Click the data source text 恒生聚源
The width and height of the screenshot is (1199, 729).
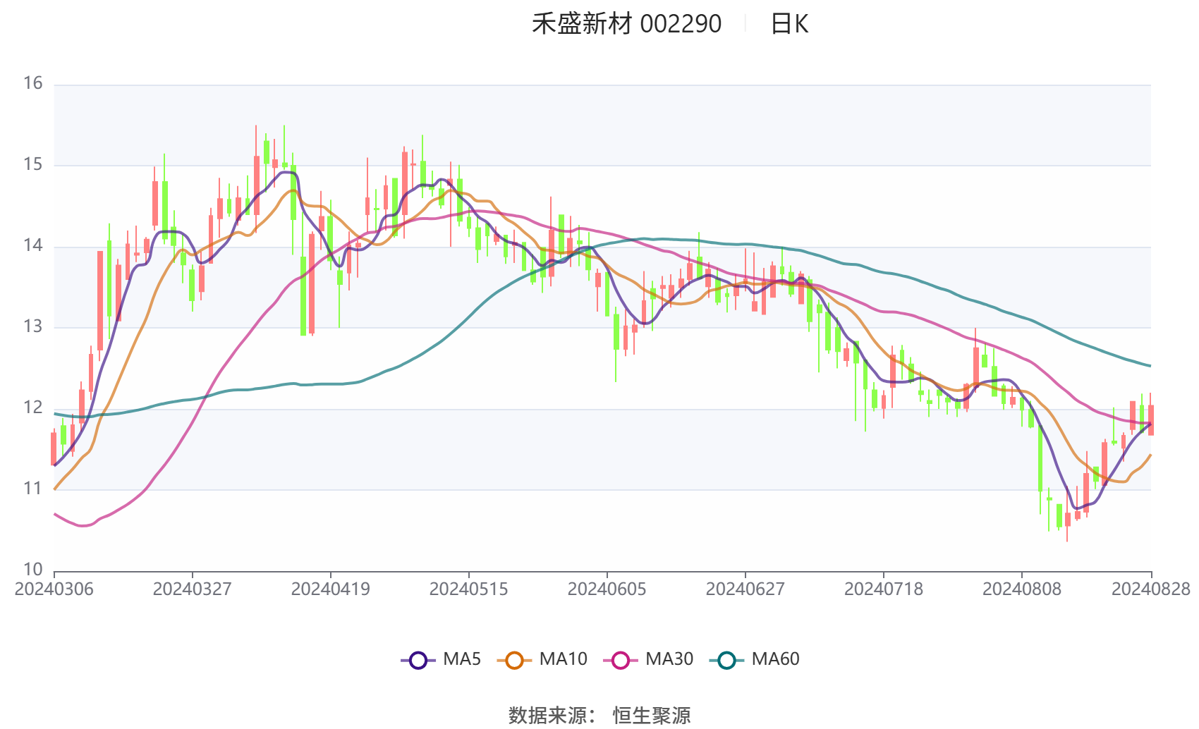652,716
